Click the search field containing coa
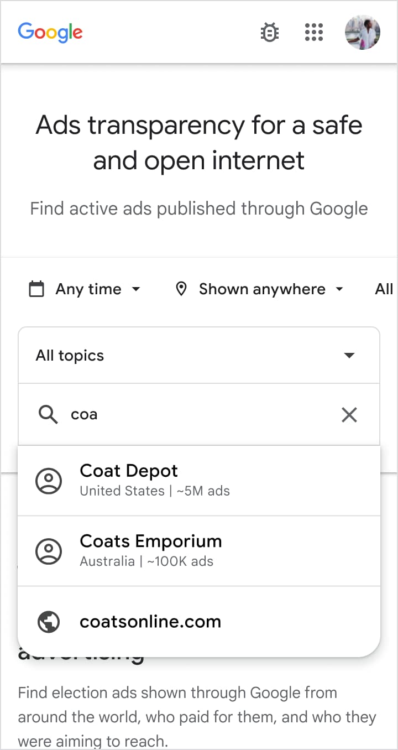The height and width of the screenshot is (750, 398). 199,414
